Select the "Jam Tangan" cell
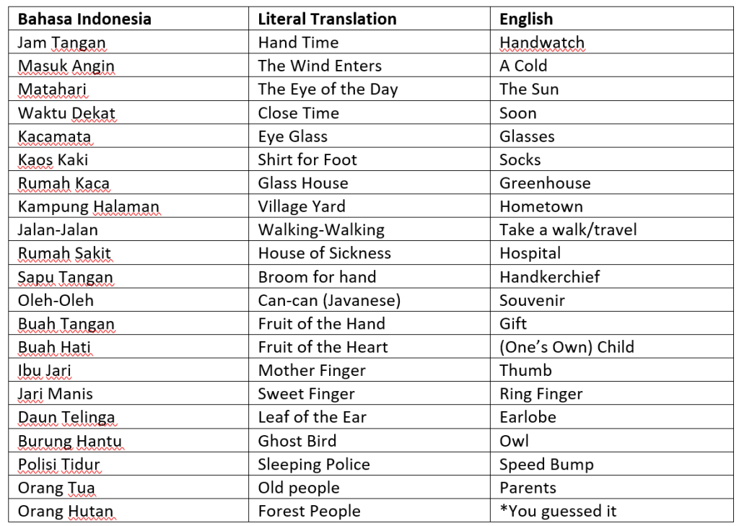The image size is (739, 526). 61,43
